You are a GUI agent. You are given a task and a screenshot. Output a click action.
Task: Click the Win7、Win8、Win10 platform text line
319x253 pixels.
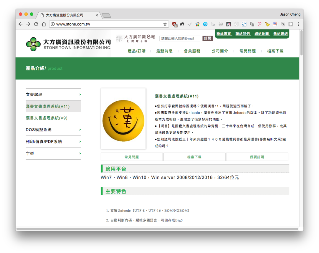point(170,177)
